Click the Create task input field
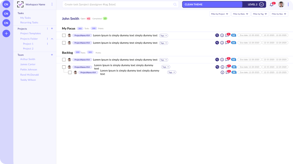Viewport: 293px width, 164px height. (118, 4)
